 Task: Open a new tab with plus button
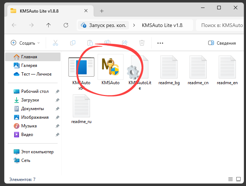[x=102, y=11]
